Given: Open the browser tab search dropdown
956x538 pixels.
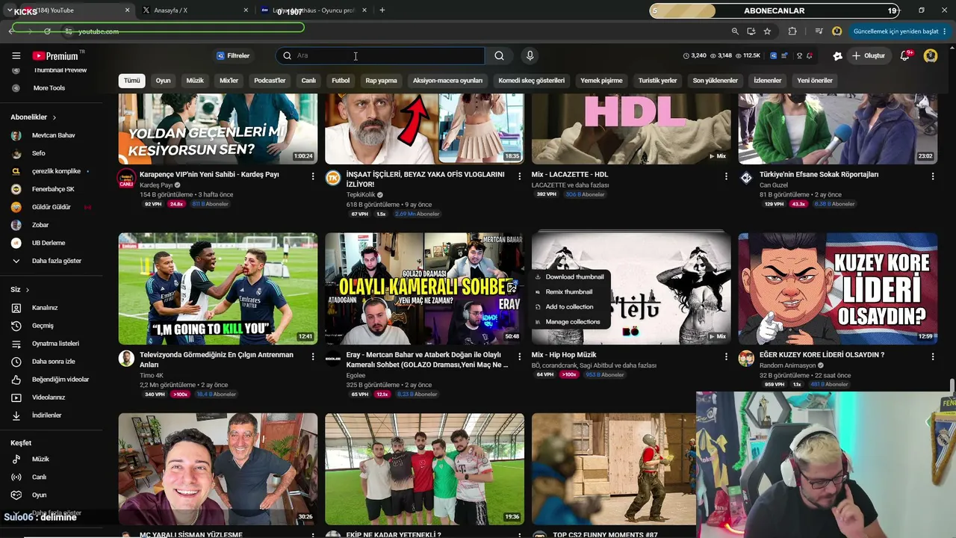Looking at the screenshot, I should [10, 10].
